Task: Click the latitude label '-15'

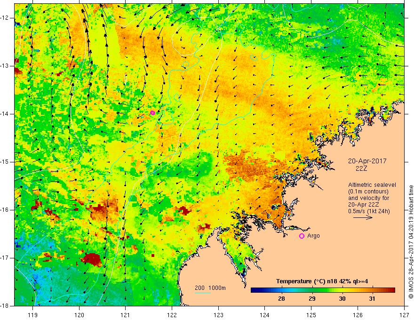Action: [5, 162]
